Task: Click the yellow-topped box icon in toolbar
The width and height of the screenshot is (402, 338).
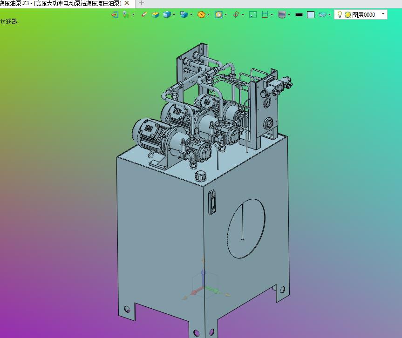Action: click(156, 14)
